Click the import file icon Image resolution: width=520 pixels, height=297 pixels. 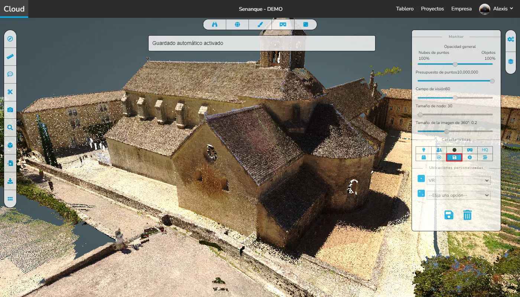coord(10,163)
